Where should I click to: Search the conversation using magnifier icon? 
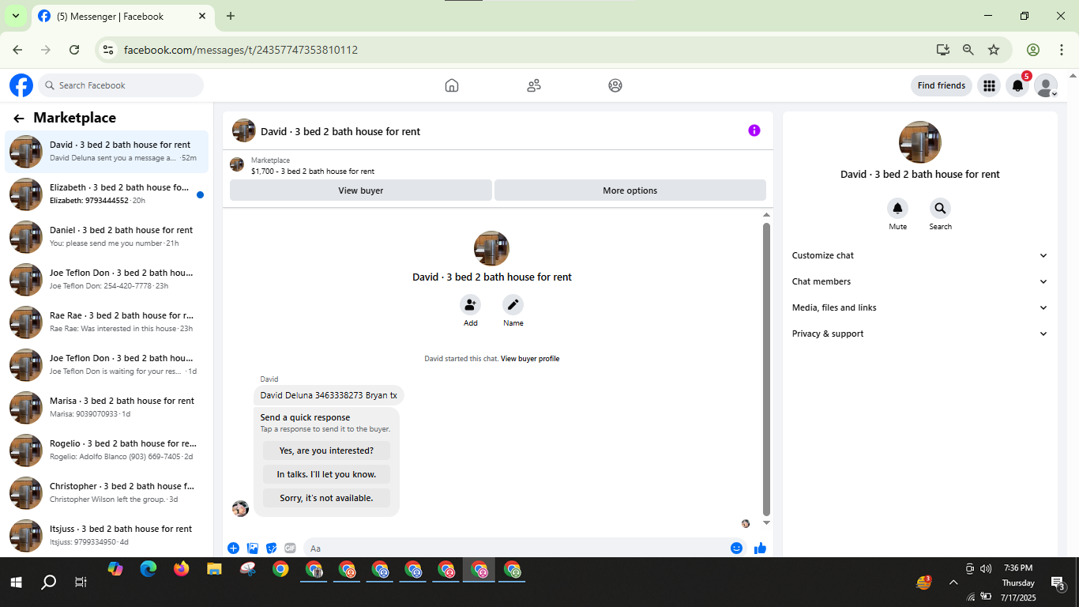pyautogui.click(x=940, y=209)
